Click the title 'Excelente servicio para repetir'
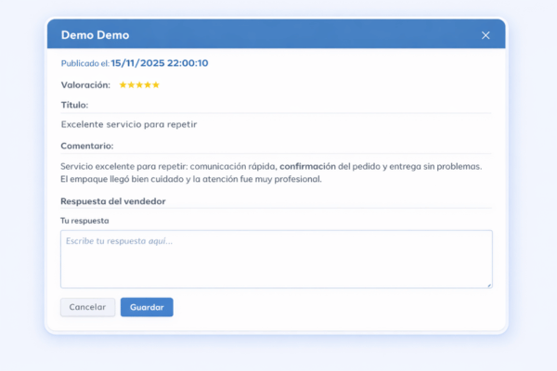This screenshot has width=557, height=371. pyautogui.click(x=129, y=124)
